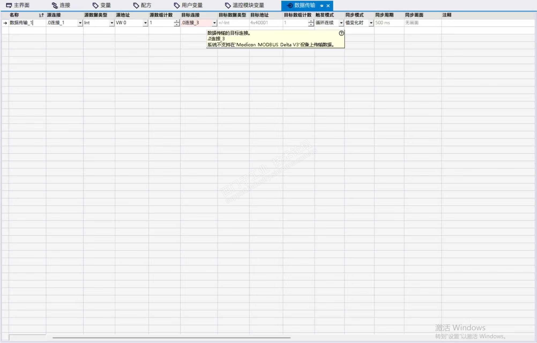537x343 pixels.
Task: Open the 目标连接 dropdown arrow
Action: point(214,23)
